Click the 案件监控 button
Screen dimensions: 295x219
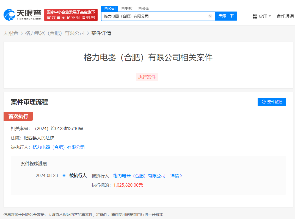pos(272,102)
